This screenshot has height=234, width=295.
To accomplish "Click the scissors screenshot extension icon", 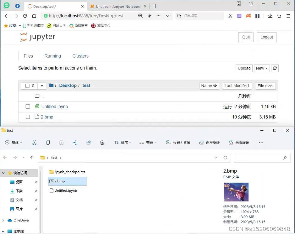I will (x=230, y=16).
